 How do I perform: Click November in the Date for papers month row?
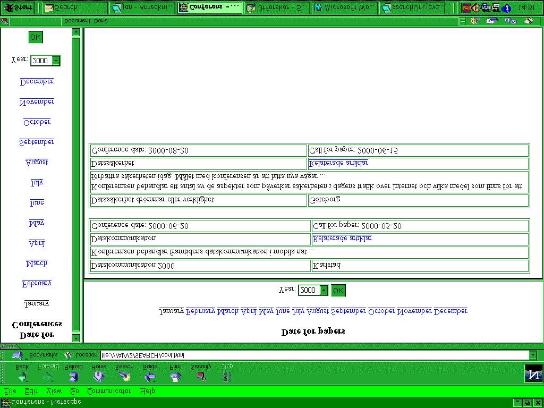point(414,311)
